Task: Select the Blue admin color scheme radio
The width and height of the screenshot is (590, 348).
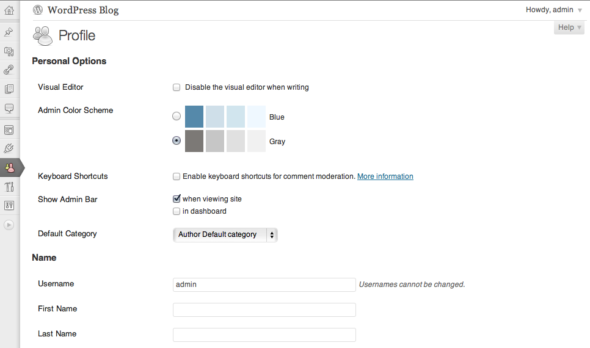Action: (177, 116)
